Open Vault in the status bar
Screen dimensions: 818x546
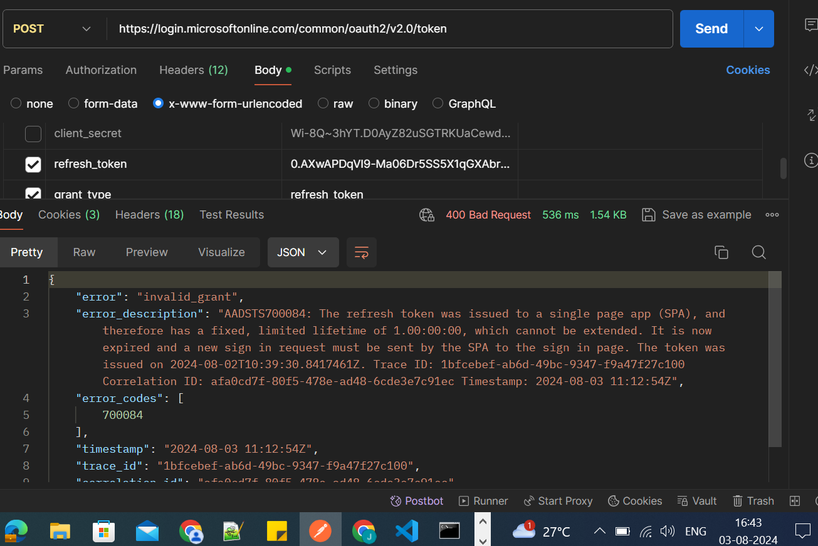tap(697, 501)
